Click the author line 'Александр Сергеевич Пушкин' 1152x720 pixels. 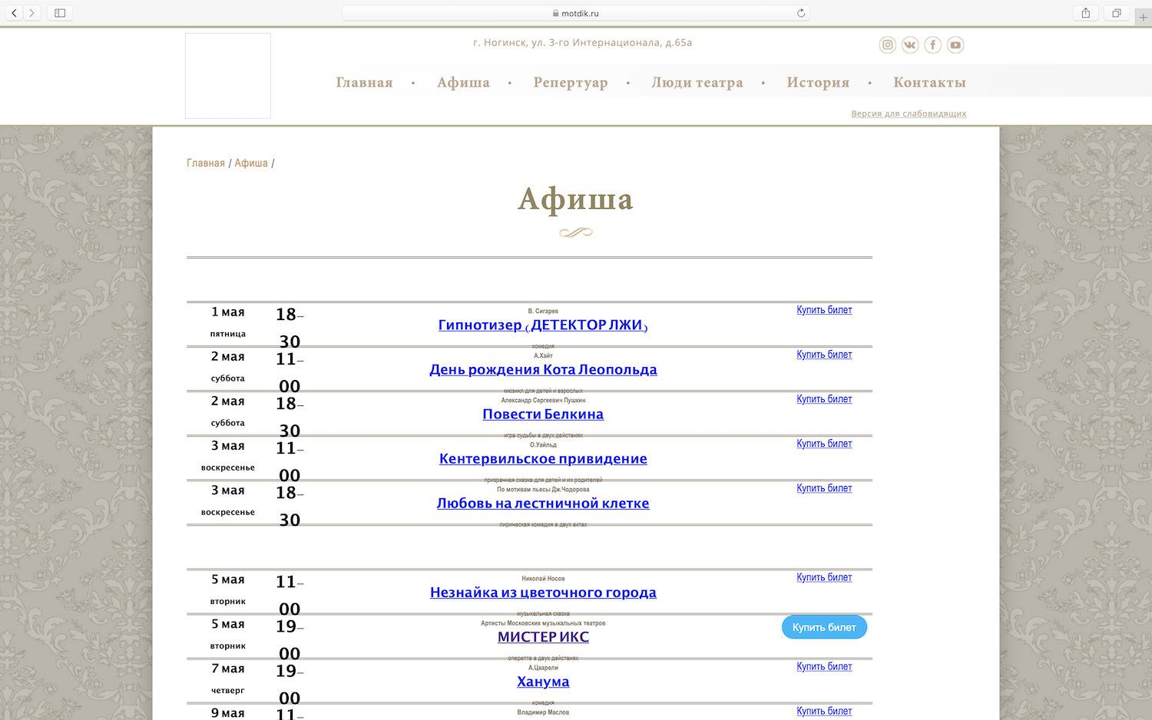543,401
